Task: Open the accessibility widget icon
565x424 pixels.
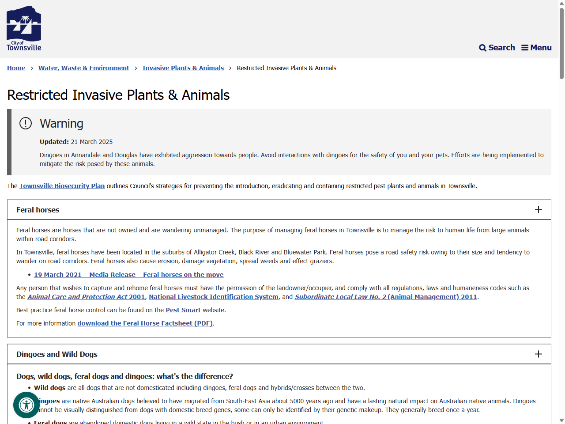Action: [26, 405]
